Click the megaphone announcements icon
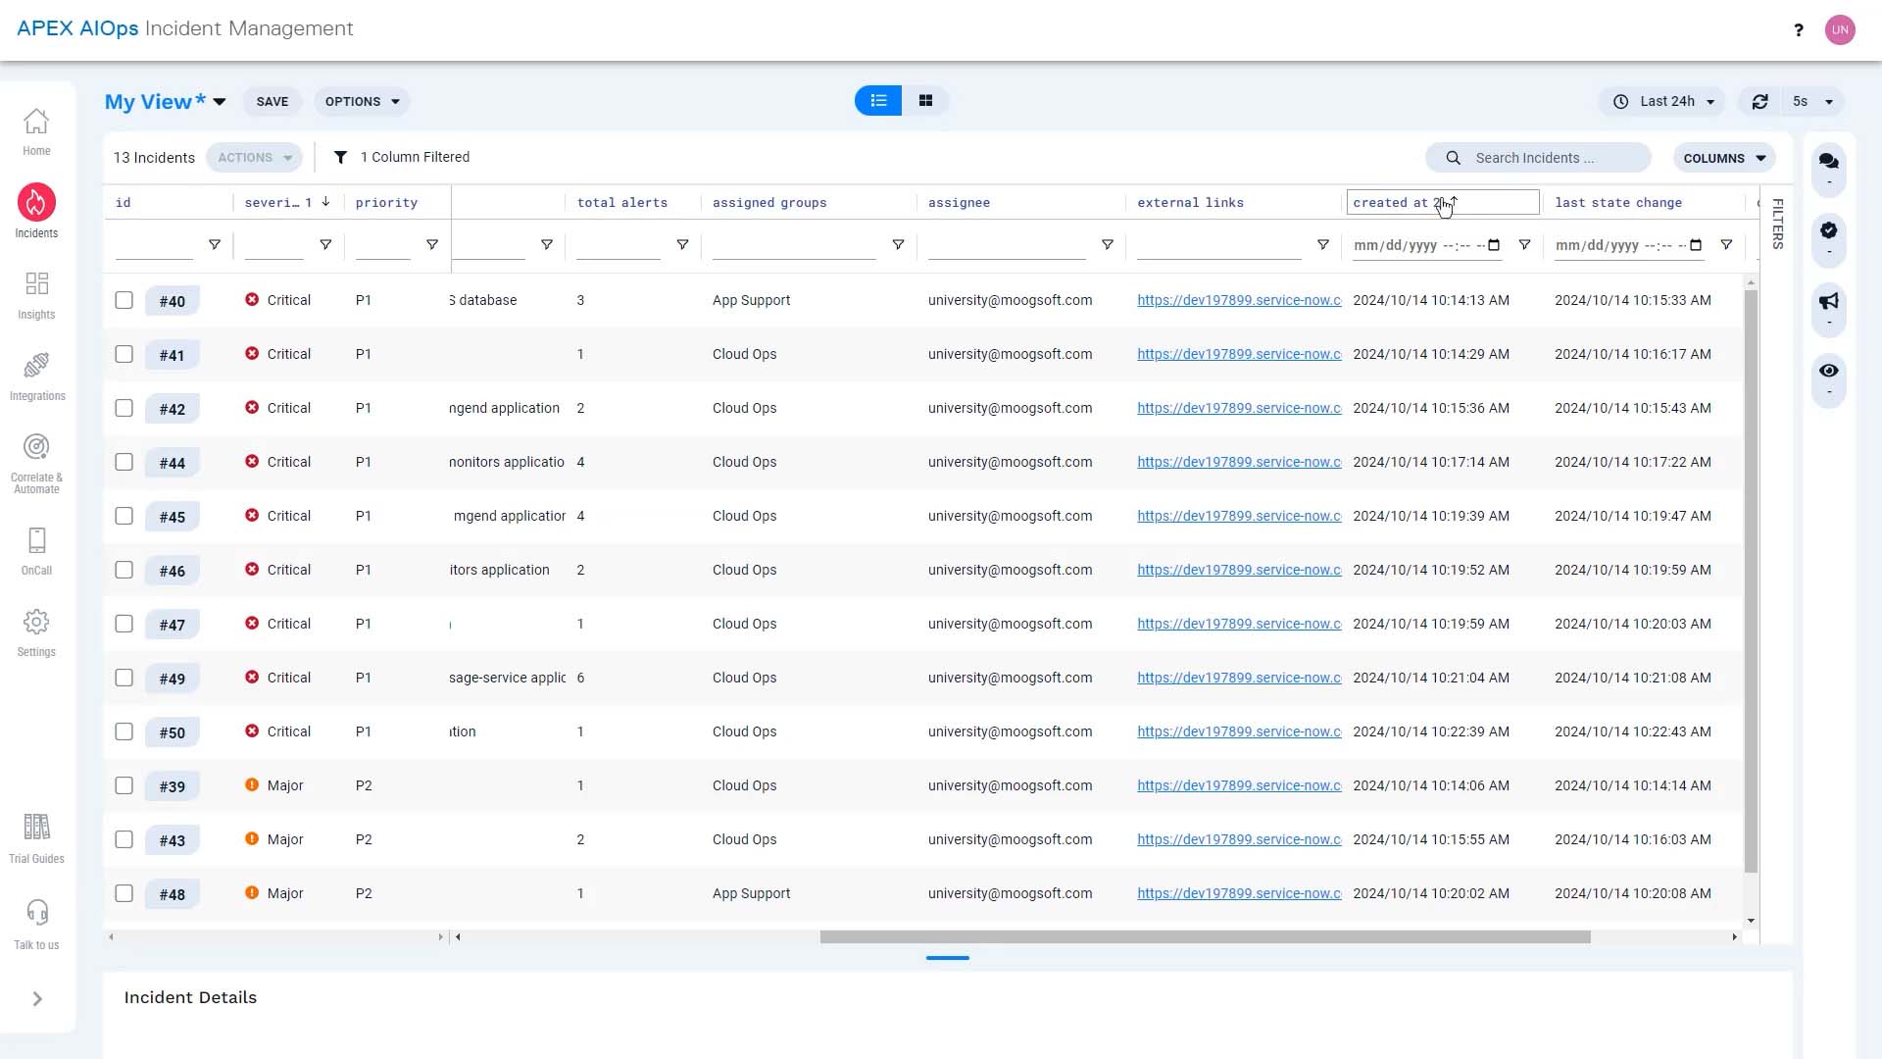The image size is (1882, 1059). (x=1829, y=301)
